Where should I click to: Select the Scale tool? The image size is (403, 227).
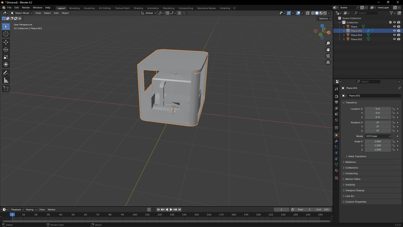(6, 57)
